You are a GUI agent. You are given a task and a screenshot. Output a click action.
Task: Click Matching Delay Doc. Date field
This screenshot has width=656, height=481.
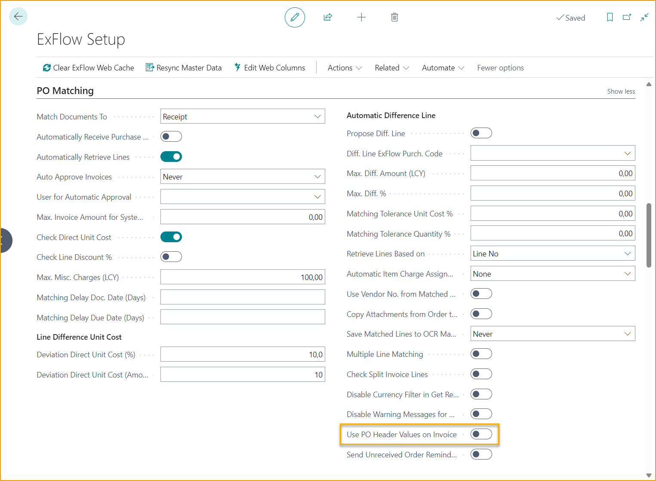tap(243, 297)
